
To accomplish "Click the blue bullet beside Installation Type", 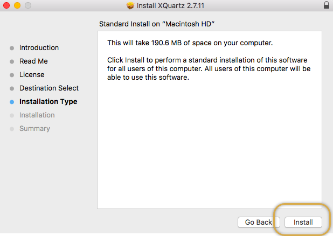I will [12, 102].
